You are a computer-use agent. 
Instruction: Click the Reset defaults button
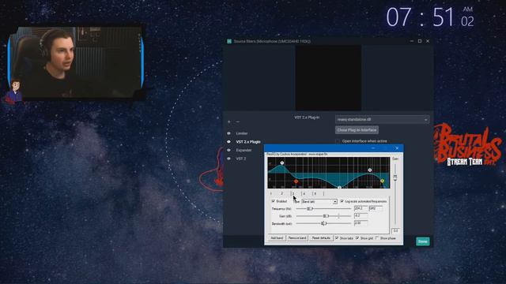321,238
